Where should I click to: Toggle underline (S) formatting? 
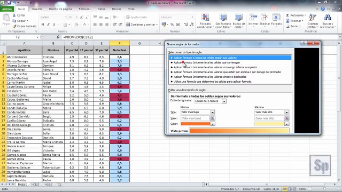click(x=54, y=25)
